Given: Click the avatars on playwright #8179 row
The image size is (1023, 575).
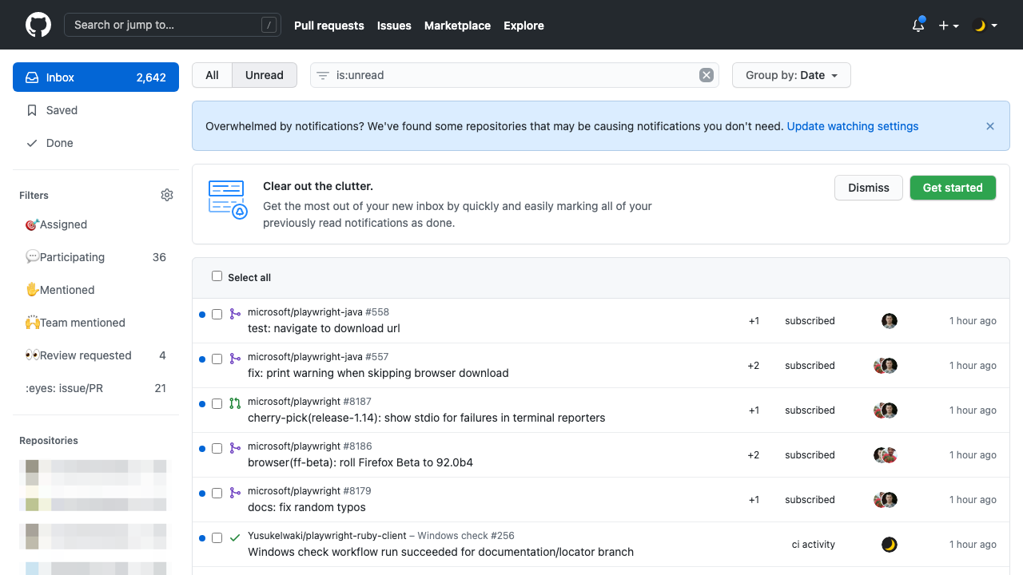Looking at the screenshot, I should 886,500.
